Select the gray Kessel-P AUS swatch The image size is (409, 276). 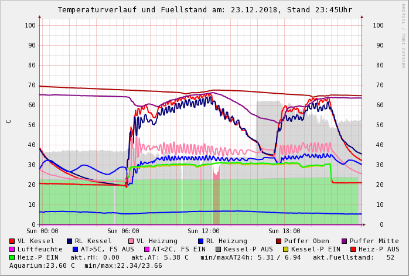(x=219, y=249)
